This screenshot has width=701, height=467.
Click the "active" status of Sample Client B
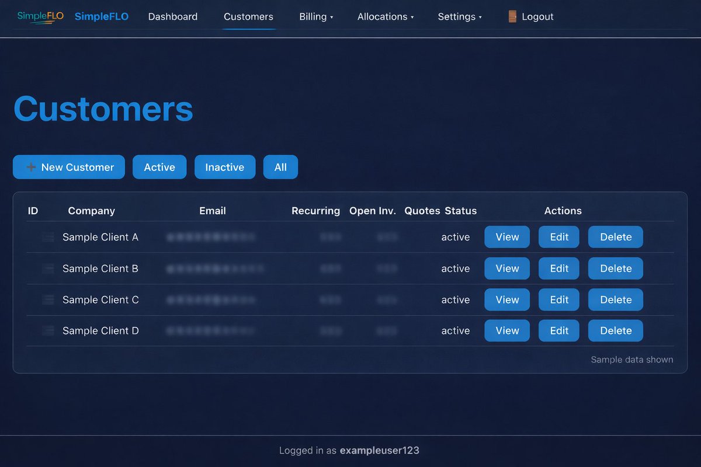(456, 269)
